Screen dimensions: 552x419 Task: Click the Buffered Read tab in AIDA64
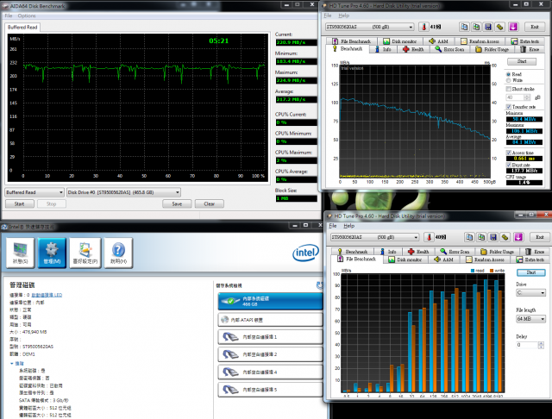pos(22,27)
